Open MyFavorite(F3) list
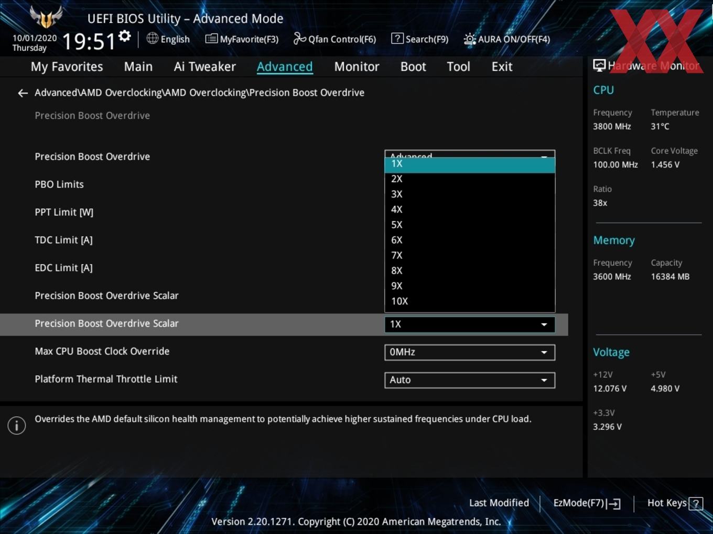Viewport: 713px width, 534px height. pyautogui.click(x=242, y=39)
